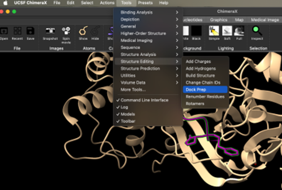Choose More Tools... from the menu

tap(148, 89)
